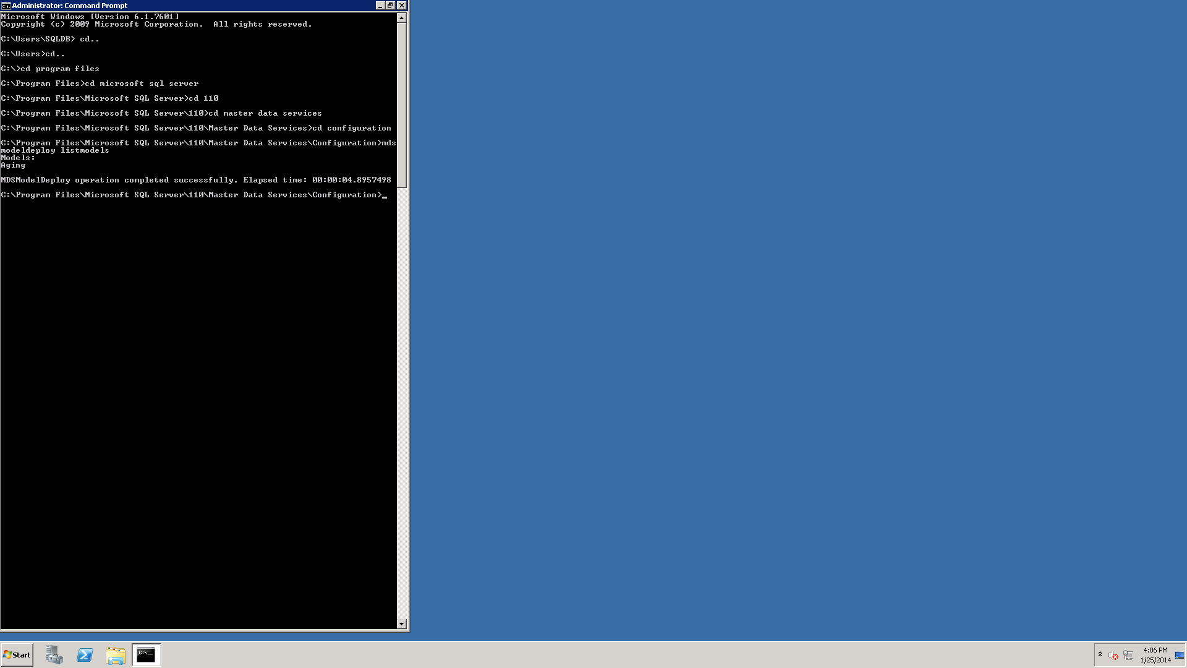The width and height of the screenshot is (1187, 668).
Task: Click the console vertical scrollbar thumb
Action: pos(402,105)
